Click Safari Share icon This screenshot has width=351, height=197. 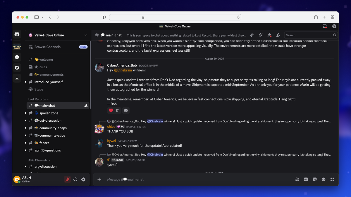(316, 17)
